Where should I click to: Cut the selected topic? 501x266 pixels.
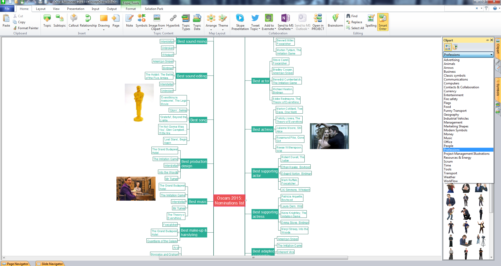tap(18, 16)
